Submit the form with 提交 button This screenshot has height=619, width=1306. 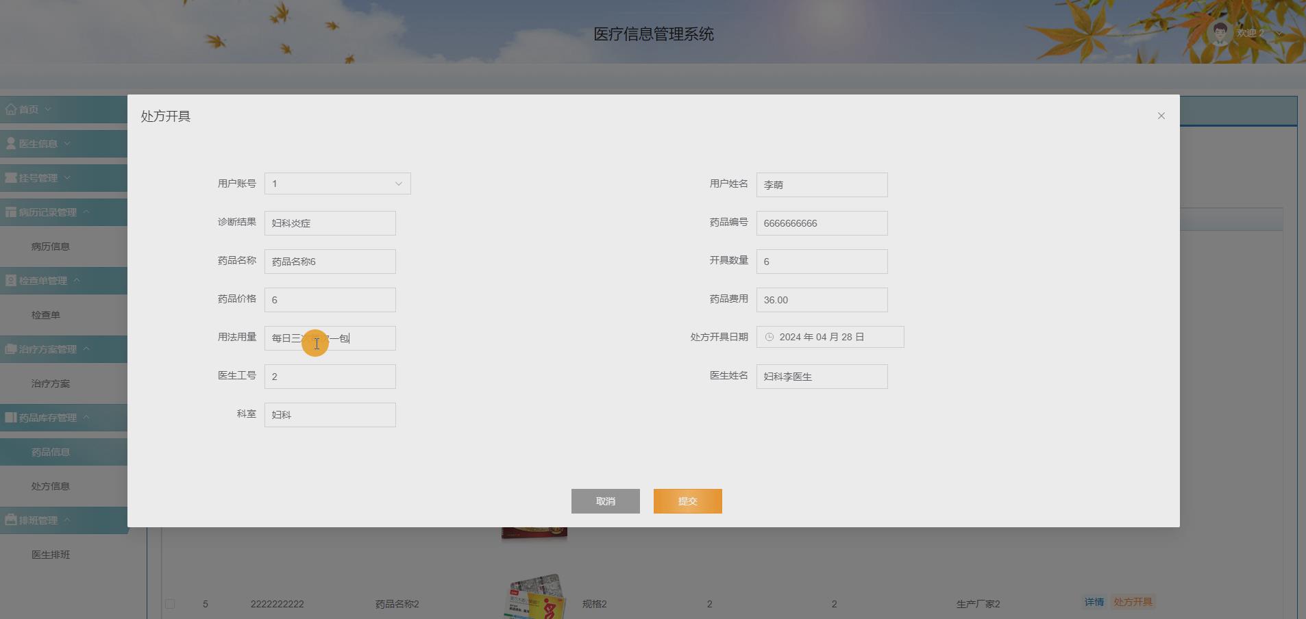click(687, 501)
